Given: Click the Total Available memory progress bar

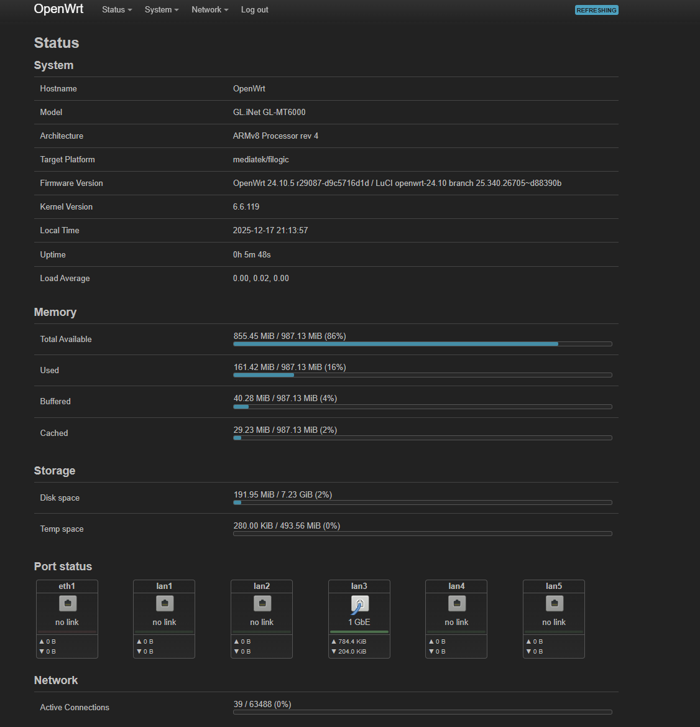Looking at the screenshot, I should [422, 344].
